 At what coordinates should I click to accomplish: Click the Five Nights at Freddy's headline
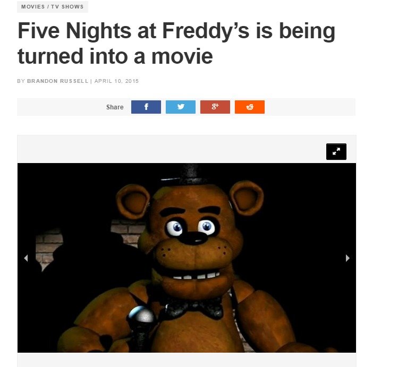point(176,43)
